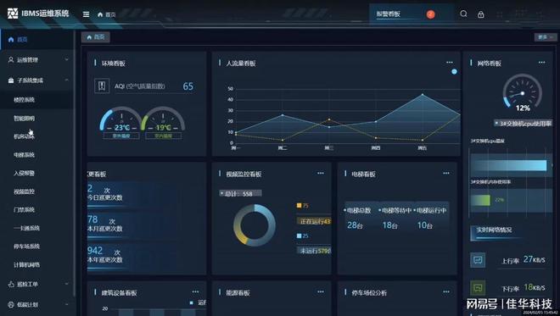The width and height of the screenshot is (560, 316).
Task: Click the 总计: 558 legend label
Action: point(240,193)
